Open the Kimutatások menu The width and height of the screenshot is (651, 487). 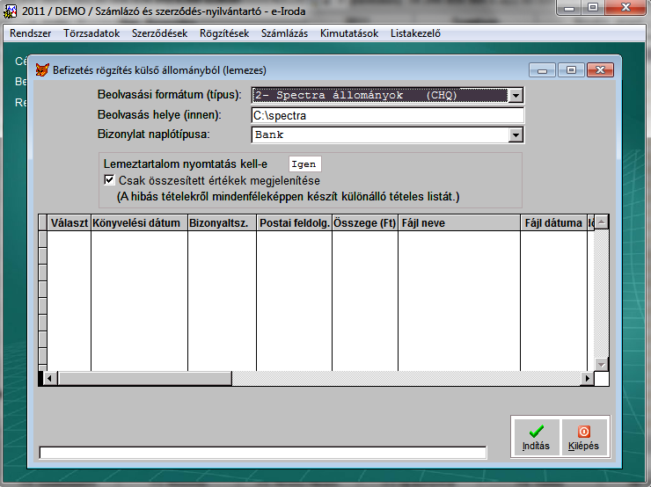[x=349, y=33]
